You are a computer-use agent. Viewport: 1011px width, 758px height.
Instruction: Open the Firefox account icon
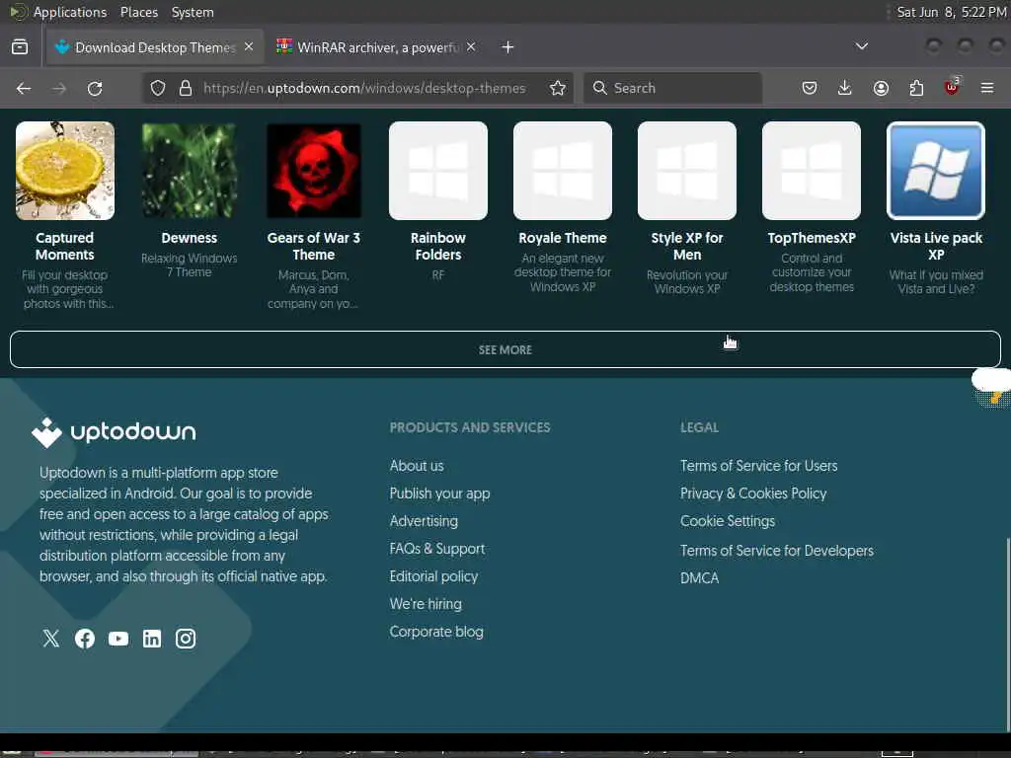point(881,88)
